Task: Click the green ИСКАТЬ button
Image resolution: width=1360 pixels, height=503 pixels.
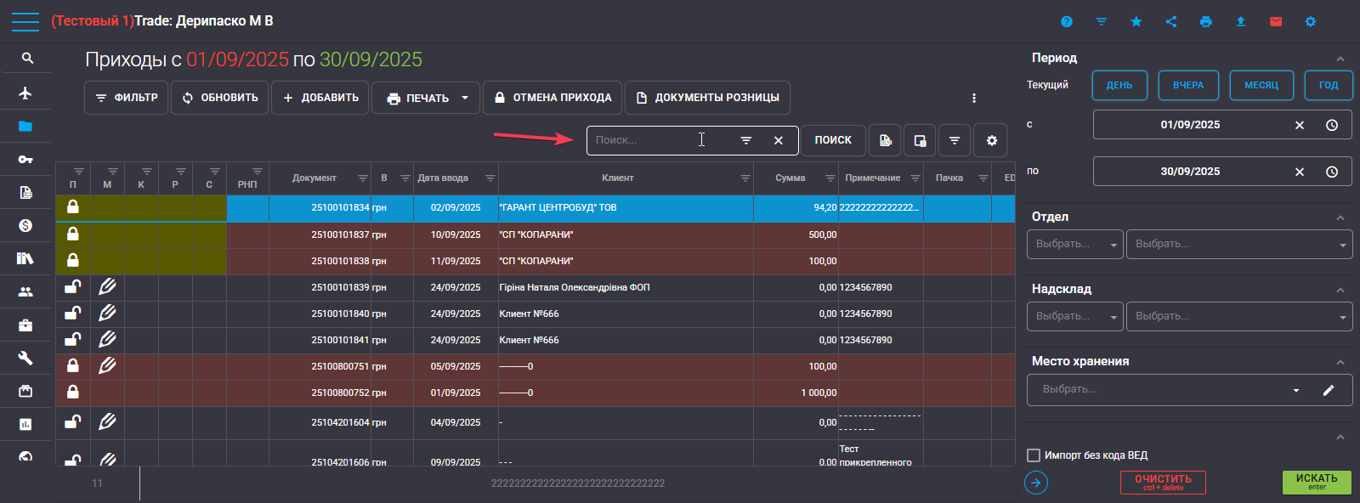Action: point(1317,482)
